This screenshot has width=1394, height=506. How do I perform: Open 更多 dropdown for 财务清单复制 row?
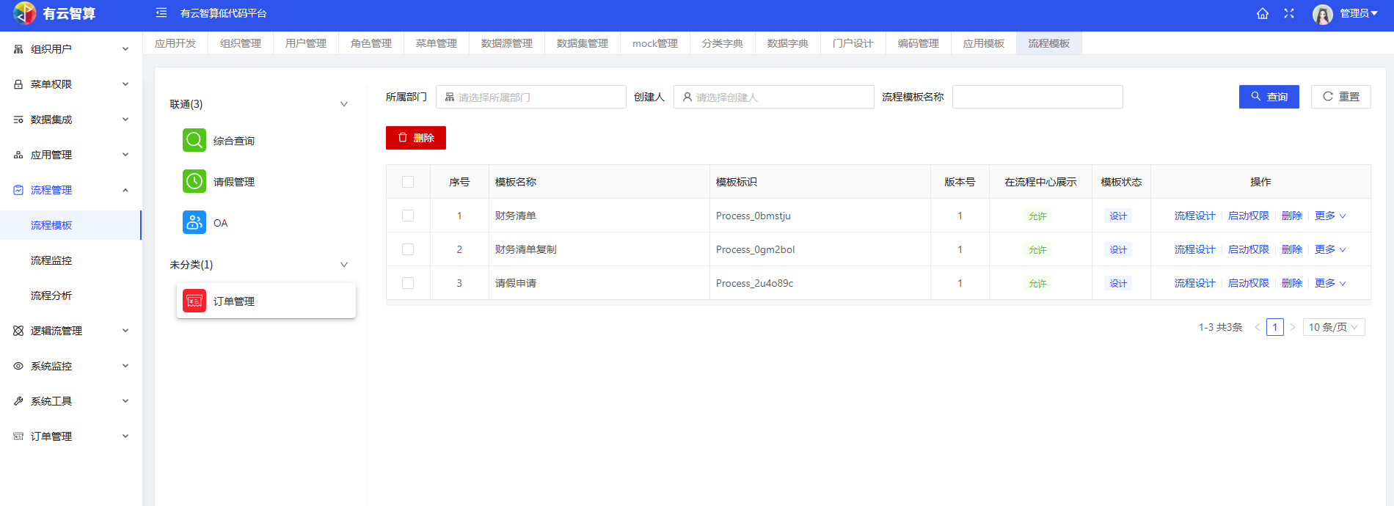pos(1329,249)
